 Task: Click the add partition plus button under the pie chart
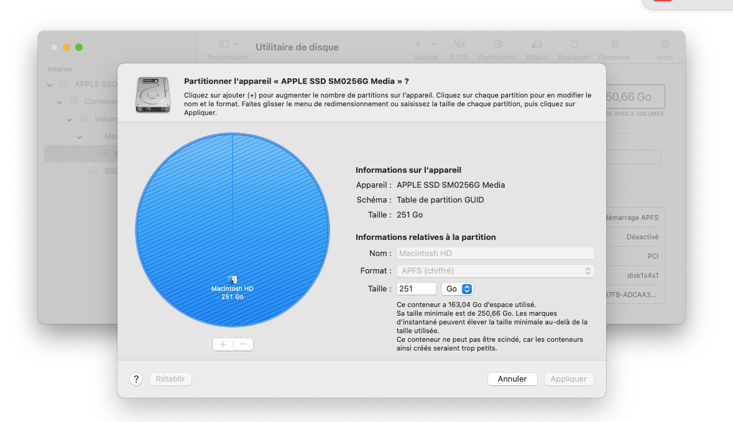(x=223, y=344)
